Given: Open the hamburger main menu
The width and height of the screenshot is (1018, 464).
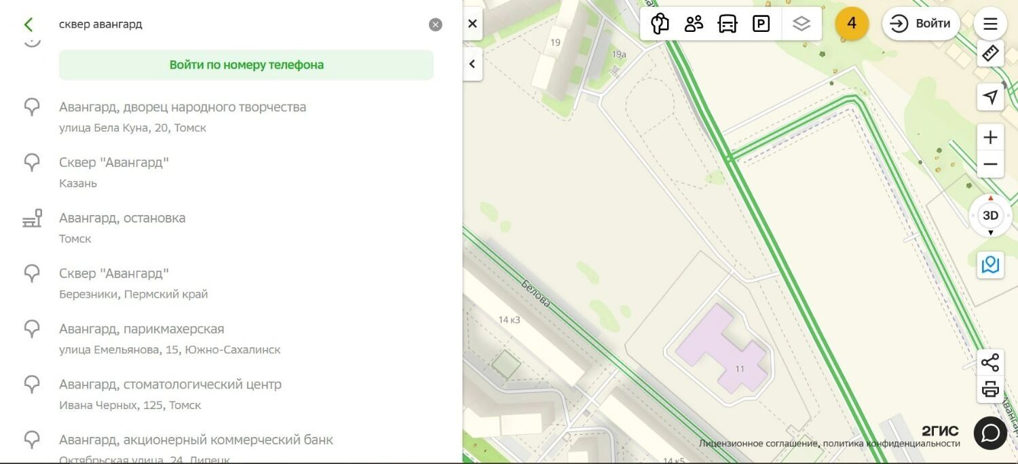Looking at the screenshot, I should (x=990, y=24).
